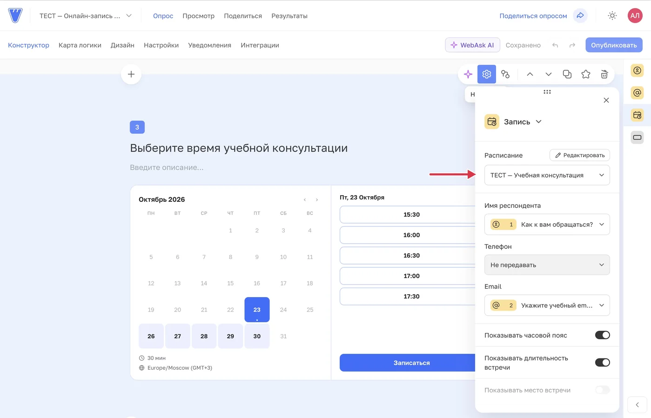651x418 pixels.
Task: Expand the Запись question type selector
Action: pyautogui.click(x=513, y=122)
